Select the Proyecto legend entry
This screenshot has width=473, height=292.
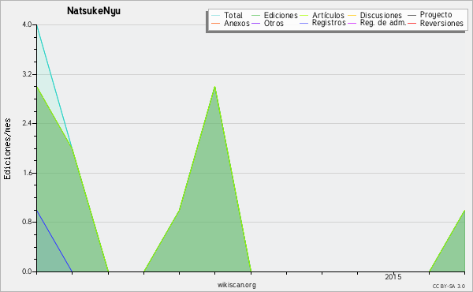tap(430, 15)
